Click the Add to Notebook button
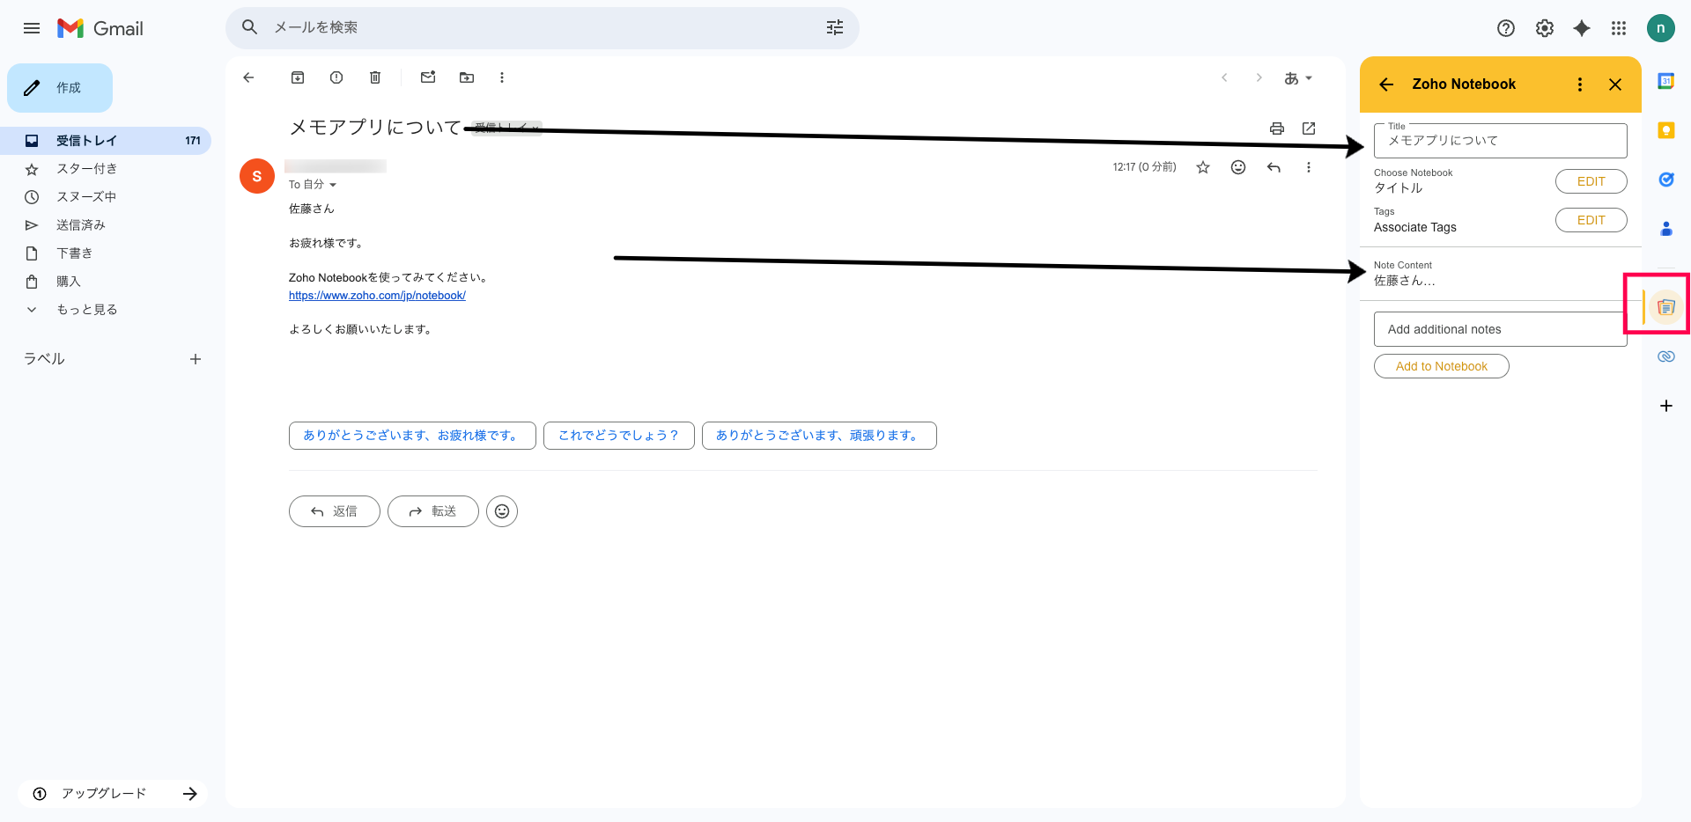 coord(1441,366)
